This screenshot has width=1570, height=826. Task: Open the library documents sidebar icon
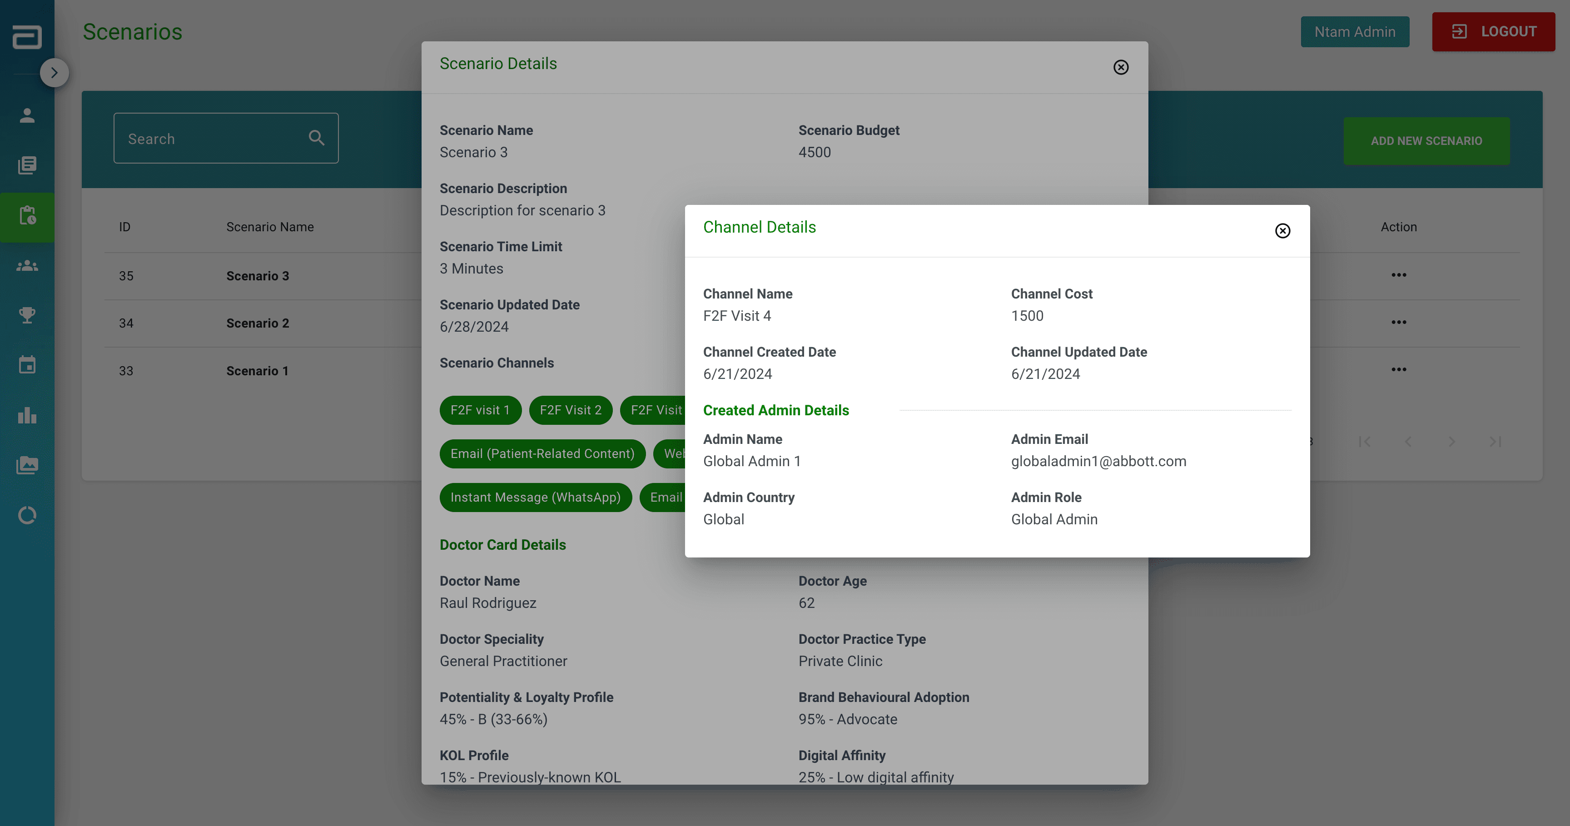pos(27,165)
